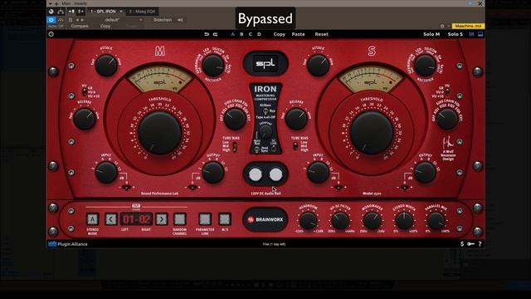Click the blue panel layout icon

(480, 34)
